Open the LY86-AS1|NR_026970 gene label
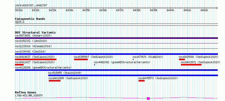This screenshot has height=101, width=225. [29, 95]
